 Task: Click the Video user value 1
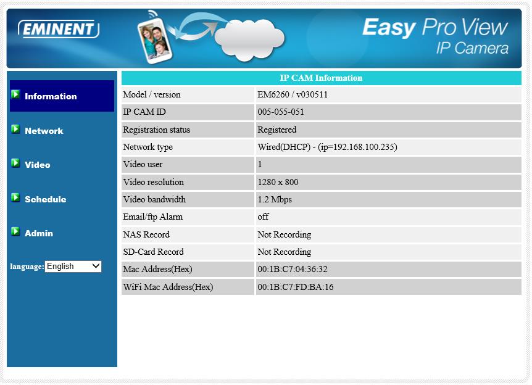tap(260, 165)
